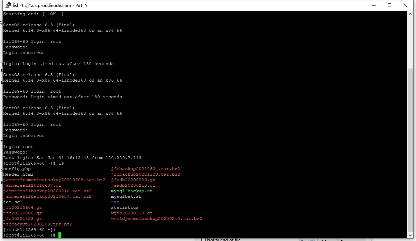Click the file jsadb20200210.gz

(133, 185)
